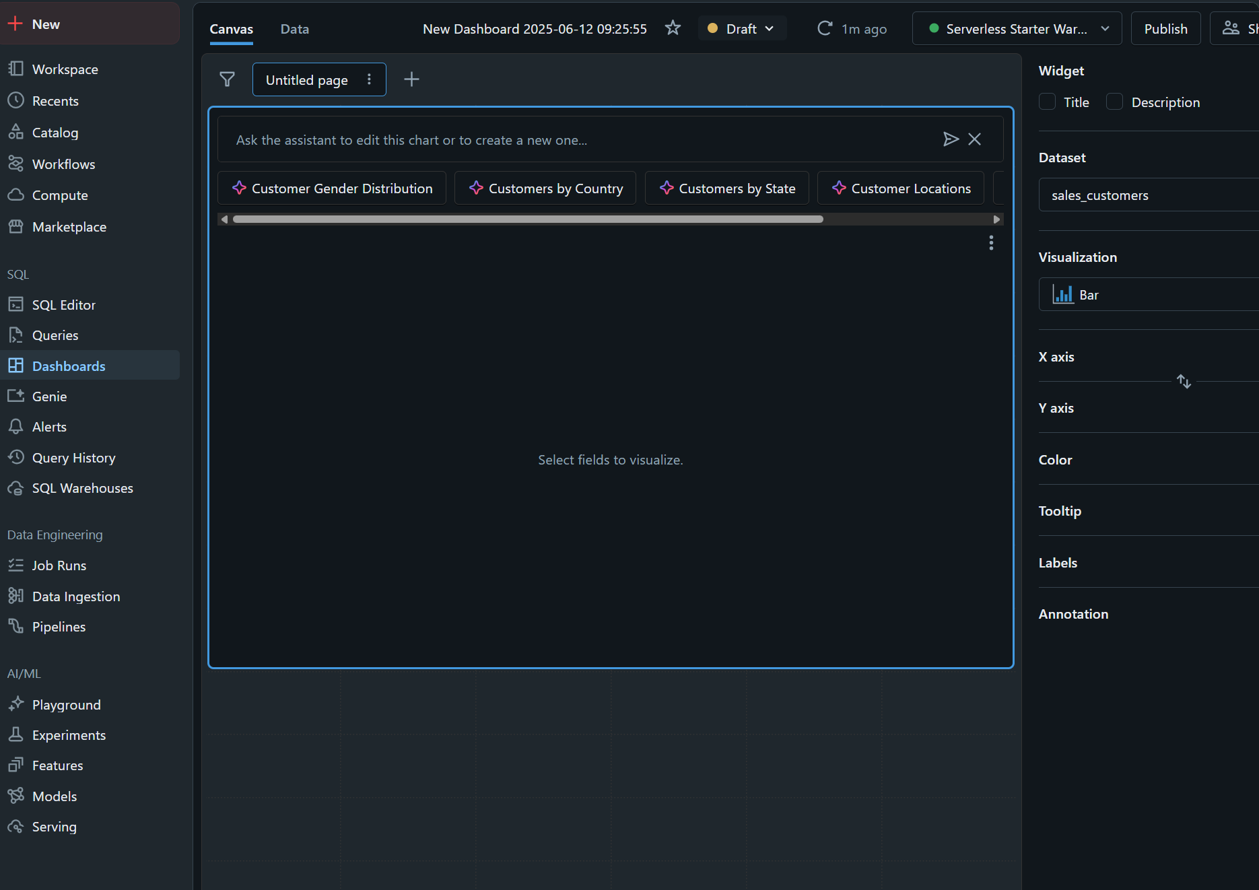The image size is (1259, 890).
Task: Swap X and Y axes
Action: click(x=1184, y=382)
